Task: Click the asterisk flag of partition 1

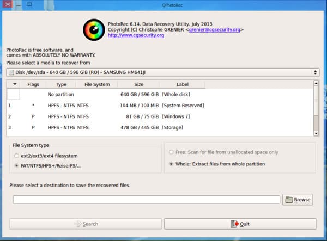Action: click(x=33, y=106)
